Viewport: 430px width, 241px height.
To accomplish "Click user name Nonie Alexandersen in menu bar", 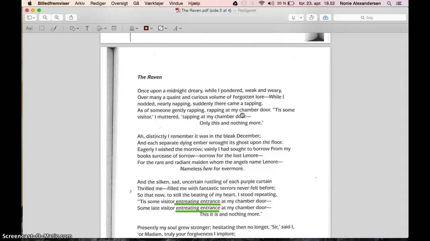I will pyautogui.click(x=360, y=3).
